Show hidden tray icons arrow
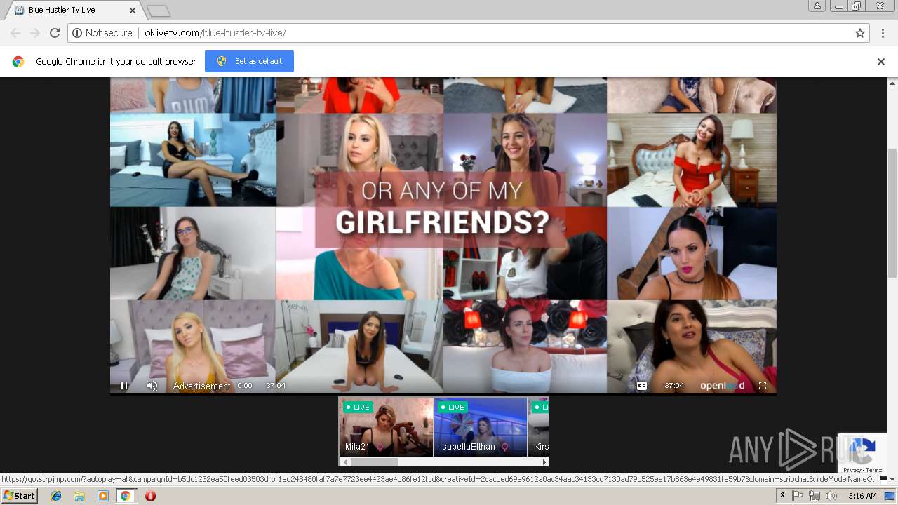The height and width of the screenshot is (505, 898). click(x=782, y=496)
